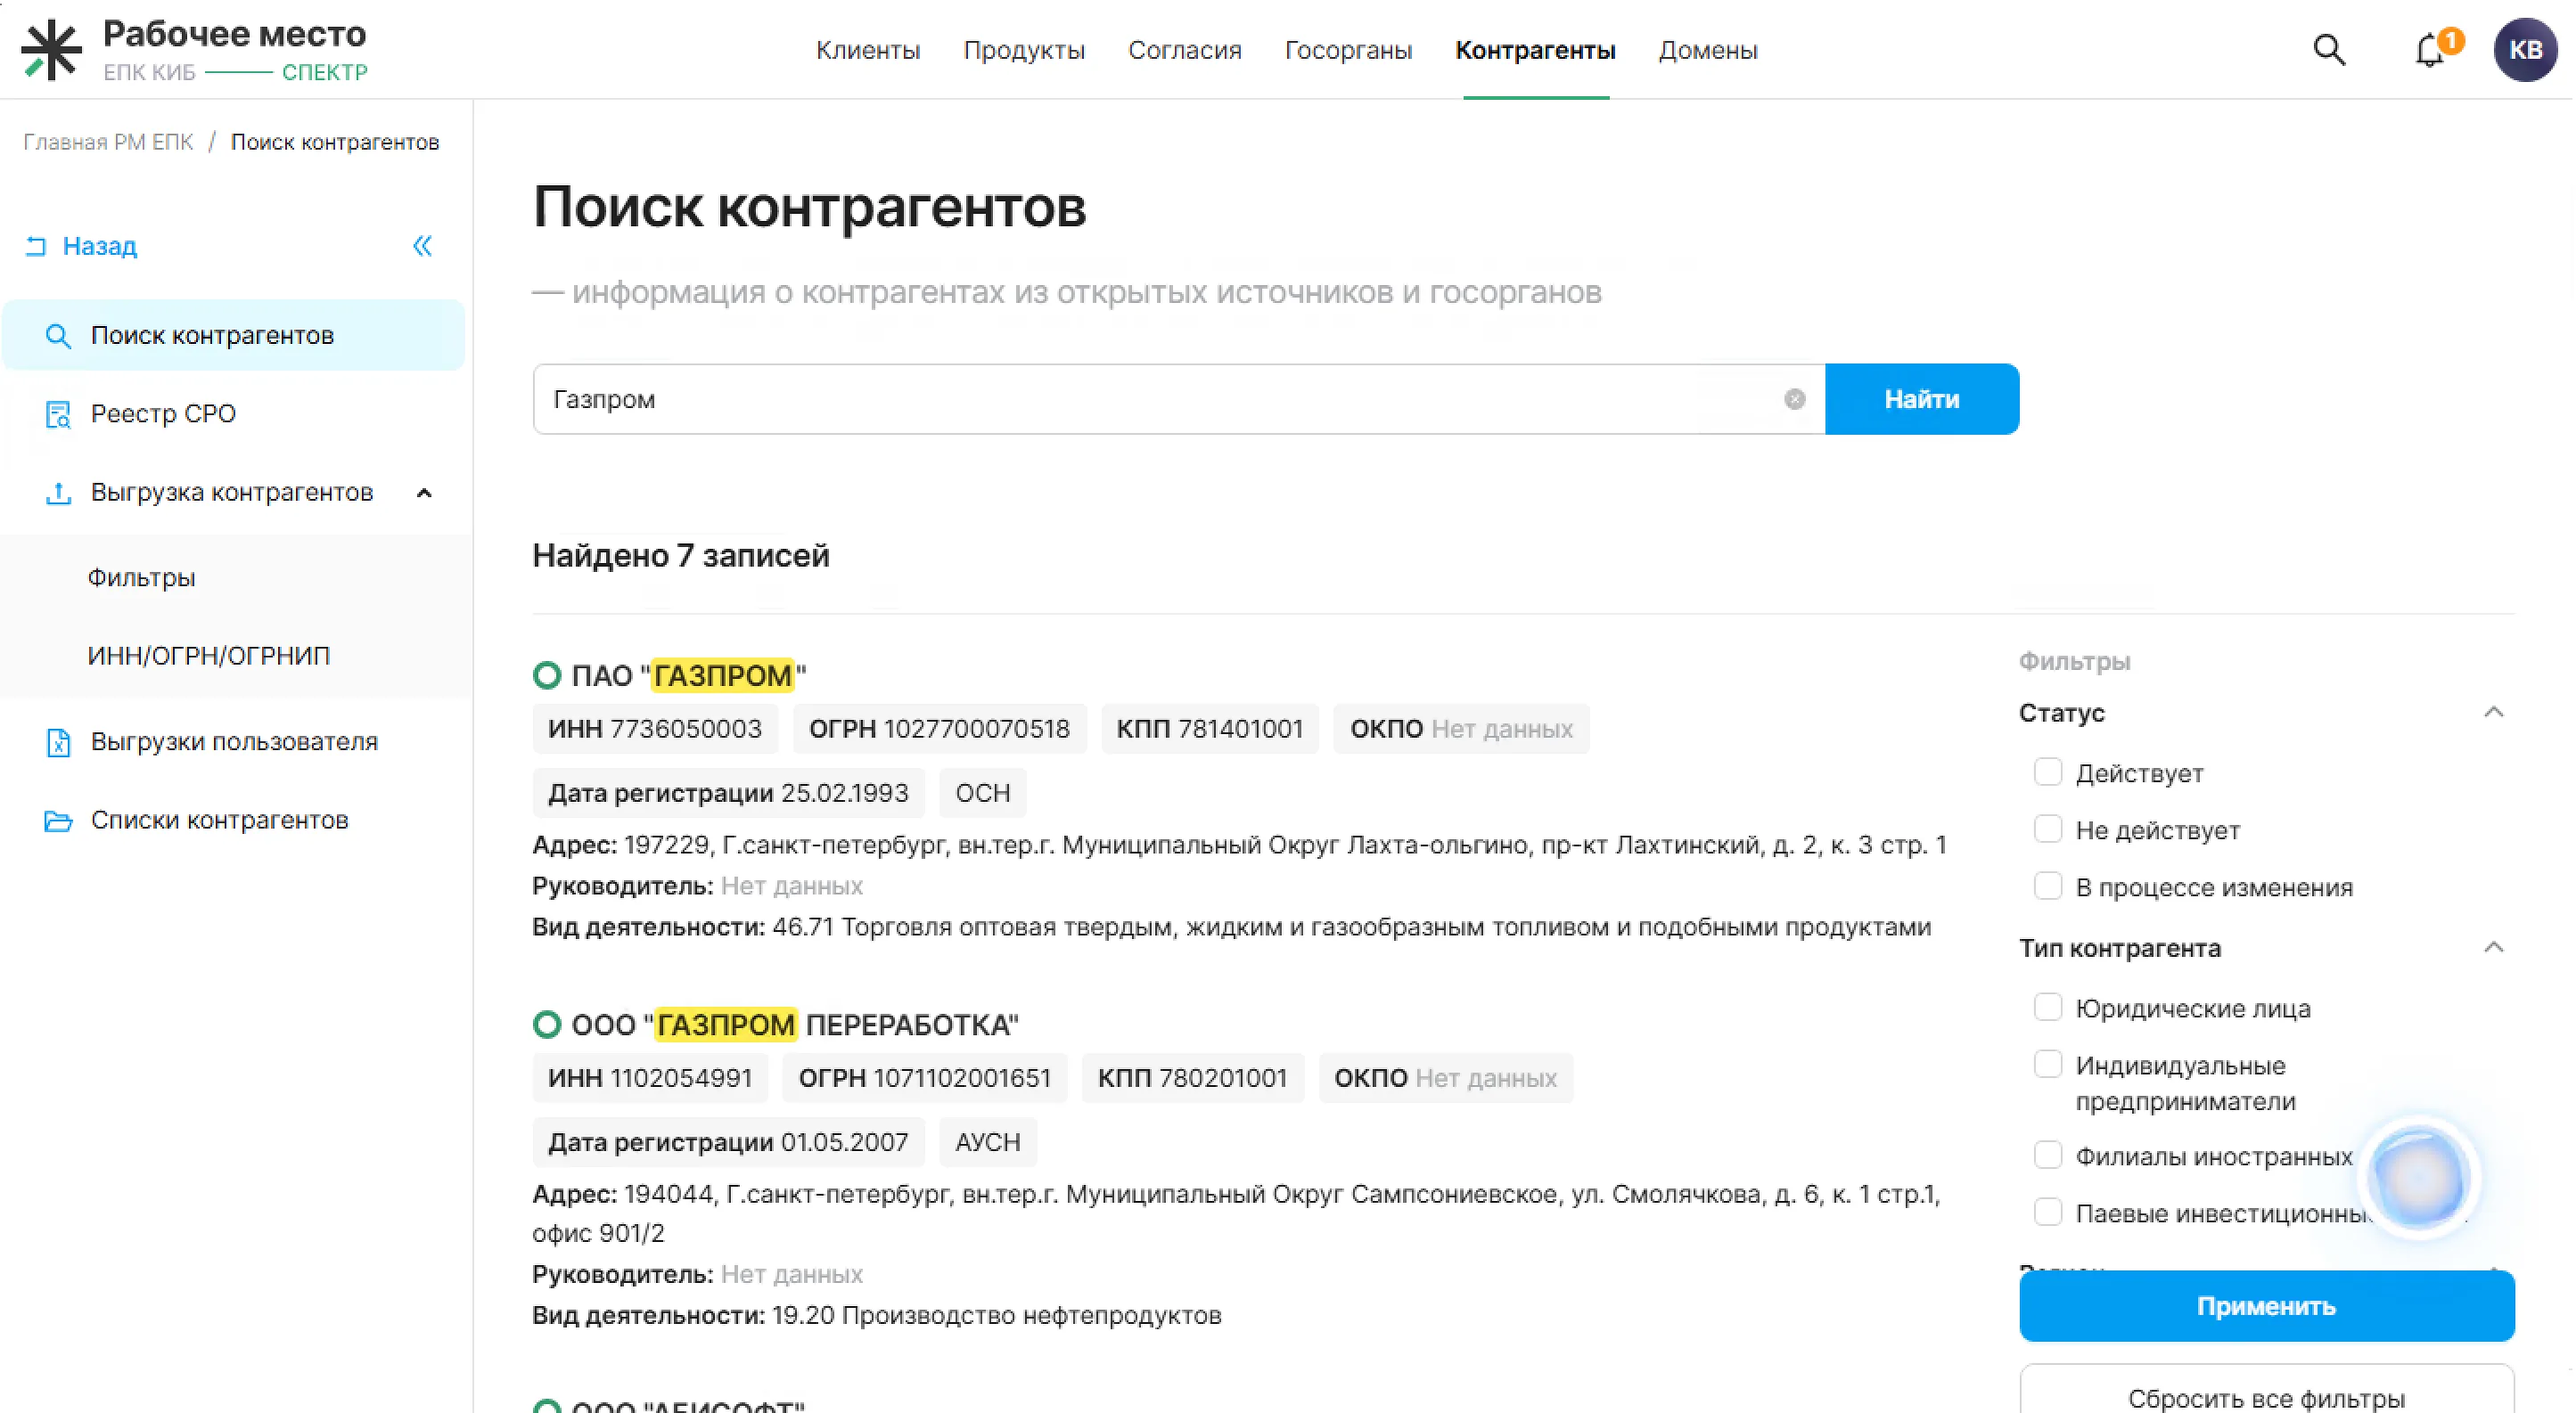2576x1413 pixels.
Task: Switch to the Домены tab
Action: [1707, 50]
